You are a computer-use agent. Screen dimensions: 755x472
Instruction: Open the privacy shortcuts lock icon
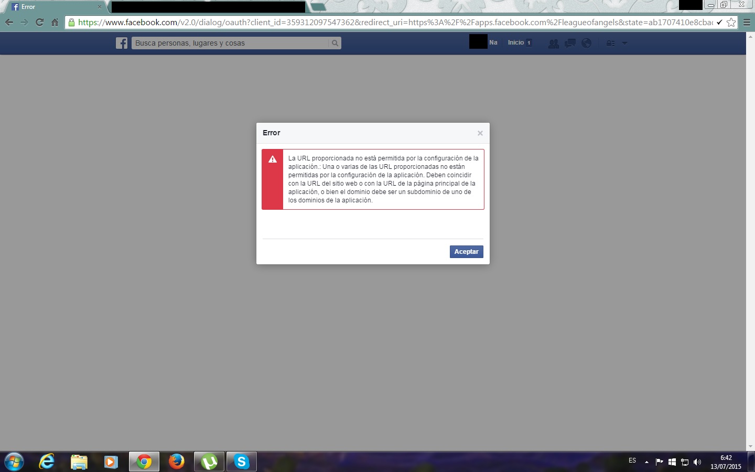pos(610,43)
